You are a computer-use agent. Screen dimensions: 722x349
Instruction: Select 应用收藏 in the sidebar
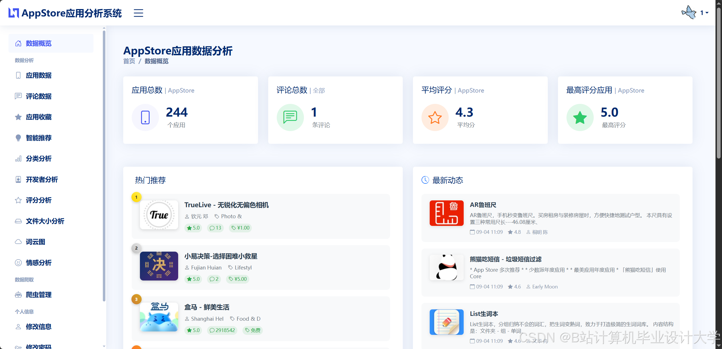click(x=39, y=117)
